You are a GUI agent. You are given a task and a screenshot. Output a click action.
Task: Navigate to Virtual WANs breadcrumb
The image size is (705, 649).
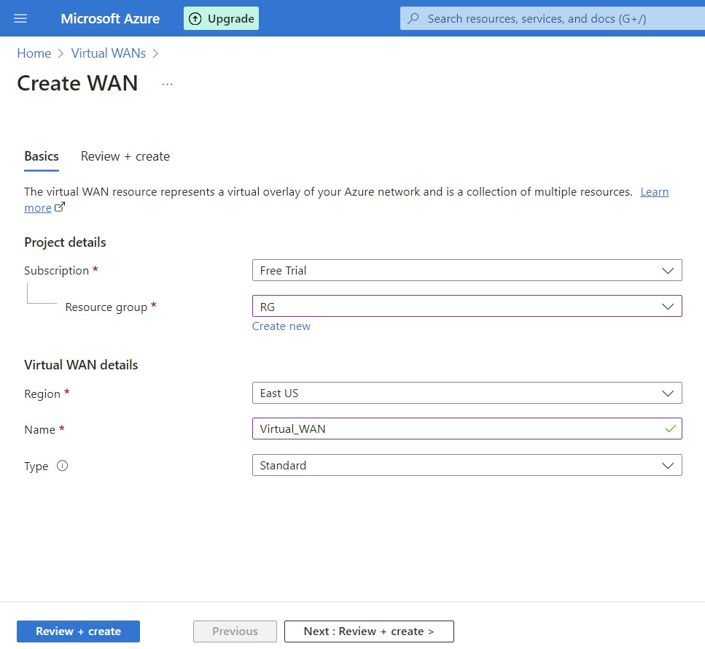click(109, 53)
